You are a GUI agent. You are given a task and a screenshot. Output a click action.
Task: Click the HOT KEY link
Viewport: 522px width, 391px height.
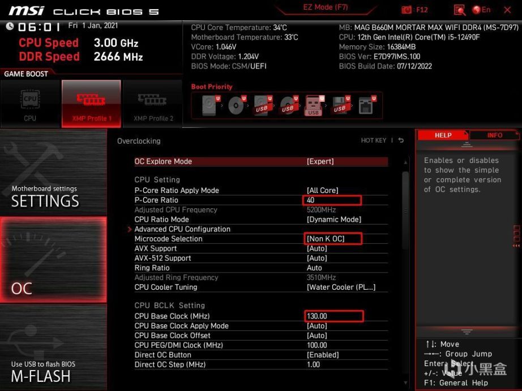pyautogui.click(x=374, y=140)
